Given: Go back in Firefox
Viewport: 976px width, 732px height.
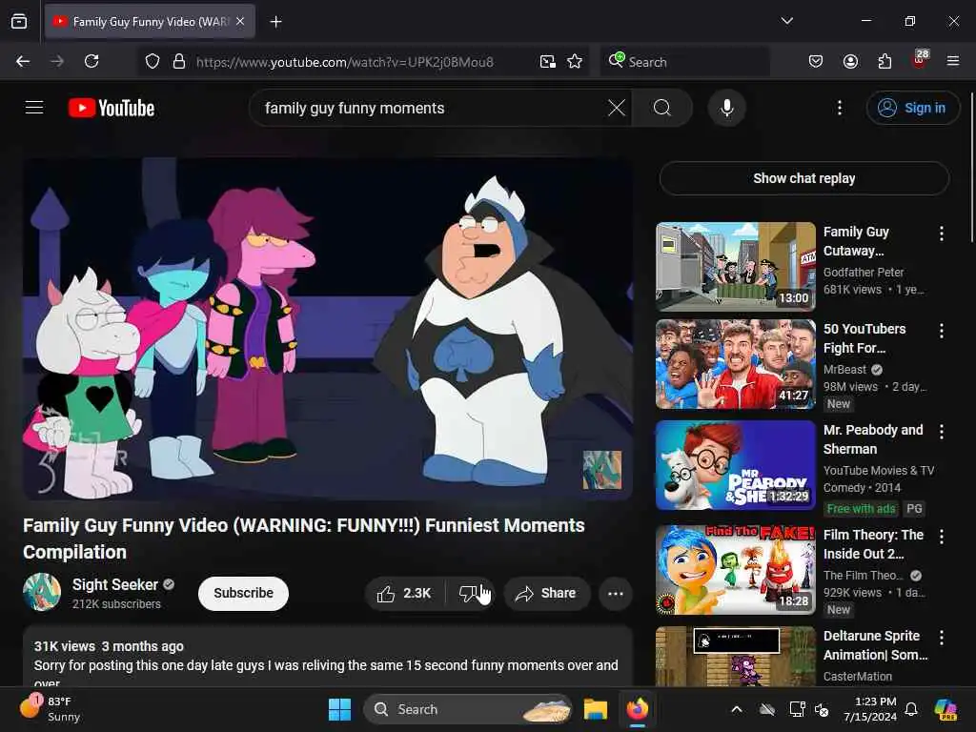Looking at the screenshot, I should pyautogui.click(x=23, y=61).
